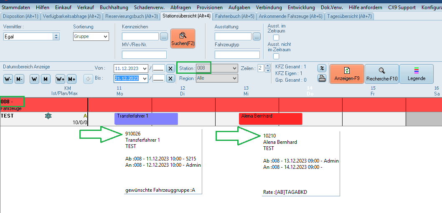This screenshot has width=442, height=213.
Task: Show the Legende color legend
Action: pyautogui.click(x=416, y=74)
